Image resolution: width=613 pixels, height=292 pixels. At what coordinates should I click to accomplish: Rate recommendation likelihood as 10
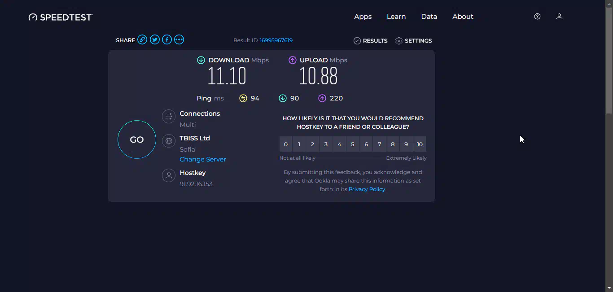coord(420,144)
